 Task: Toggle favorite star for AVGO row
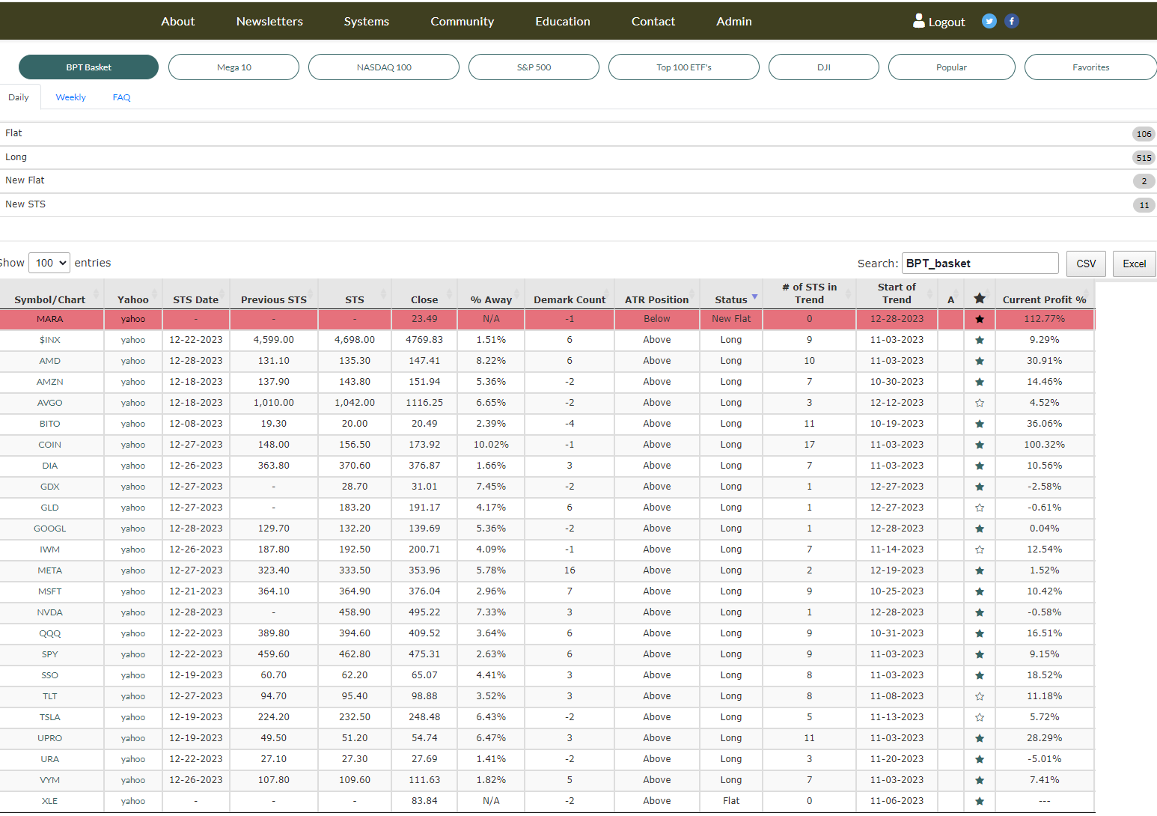[980, 403]
